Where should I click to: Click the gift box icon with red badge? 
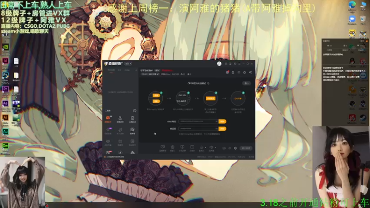227,72
